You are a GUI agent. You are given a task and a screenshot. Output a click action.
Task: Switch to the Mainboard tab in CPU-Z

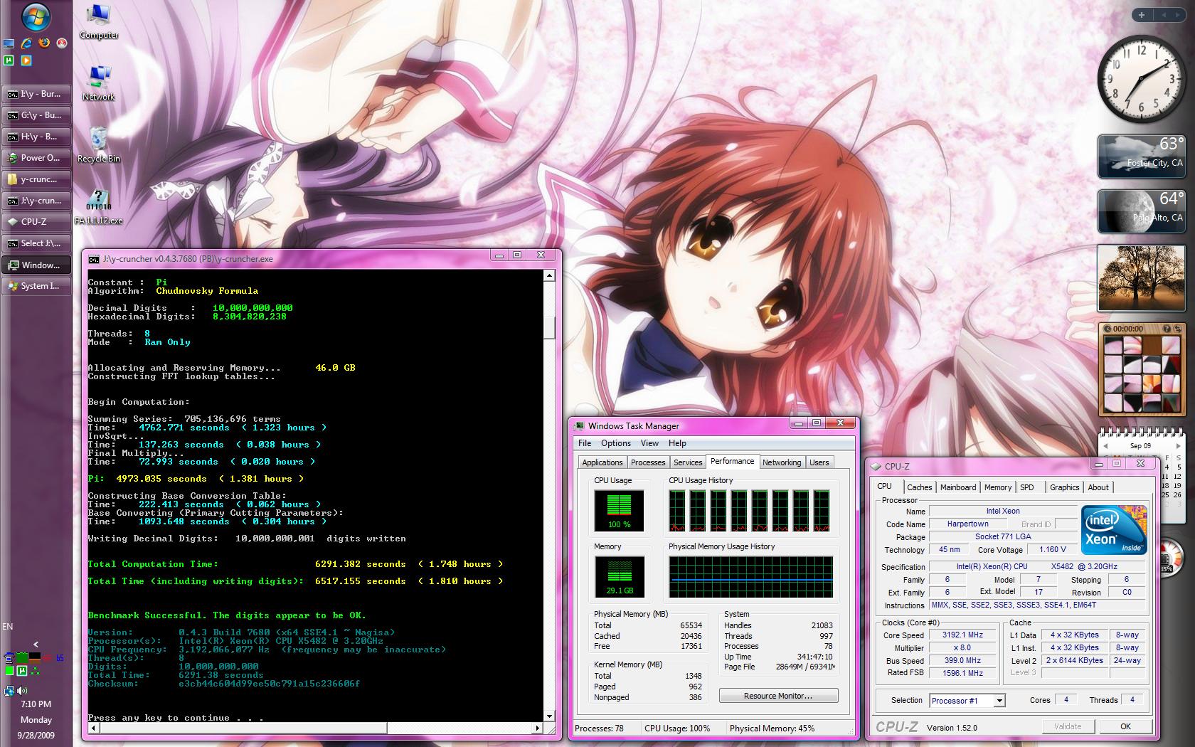(x=957, y=487)
